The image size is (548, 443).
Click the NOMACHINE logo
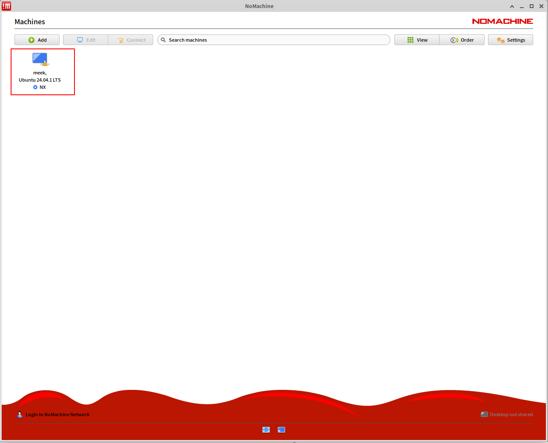pos(502,21)
